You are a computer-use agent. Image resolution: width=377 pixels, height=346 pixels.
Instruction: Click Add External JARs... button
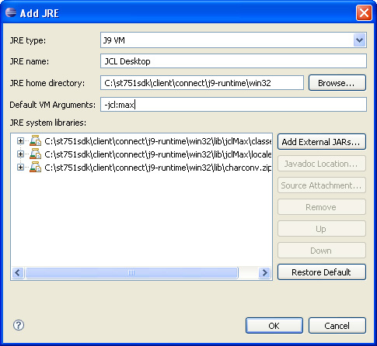pyautogui.click(x=322, y=142)
